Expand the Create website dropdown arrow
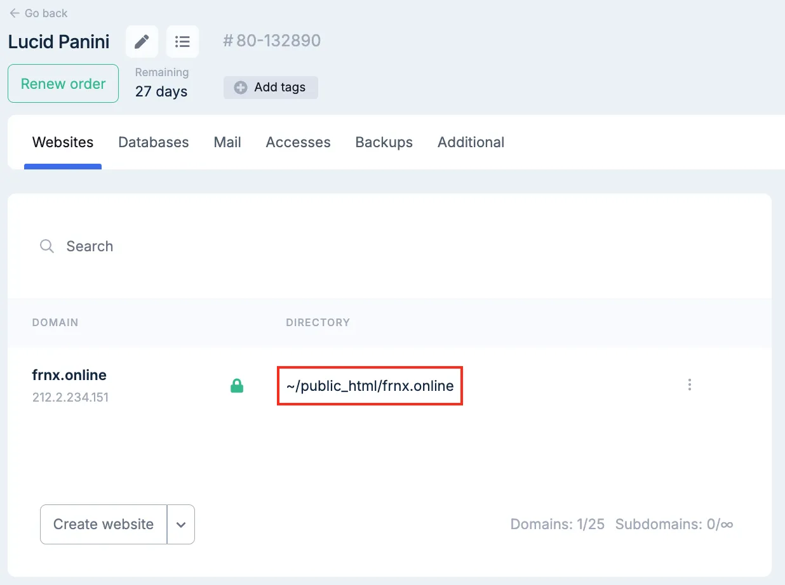The image size is (785, 585). 181,524
